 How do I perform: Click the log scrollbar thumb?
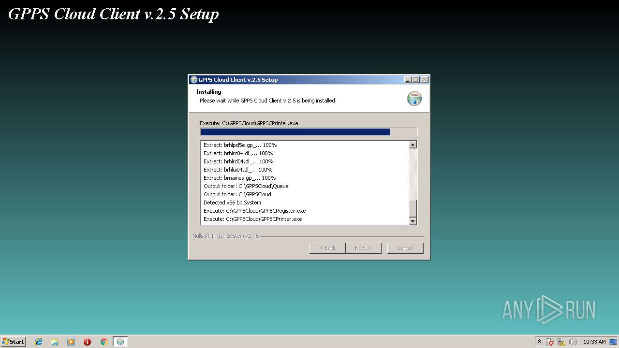click(413, 209)
